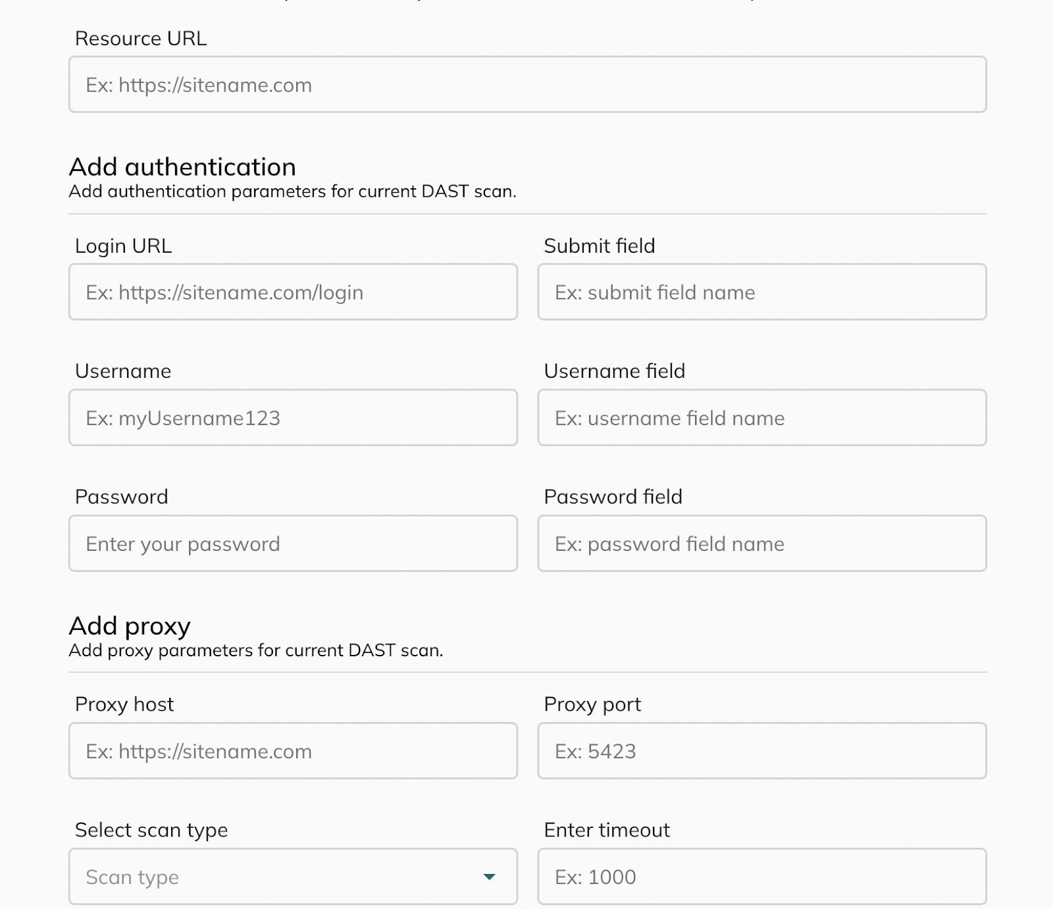The width and height of the screenshot is (1053, 909).
Task: Click the 'Add proxy' section heading
Action: click(130, 626)
